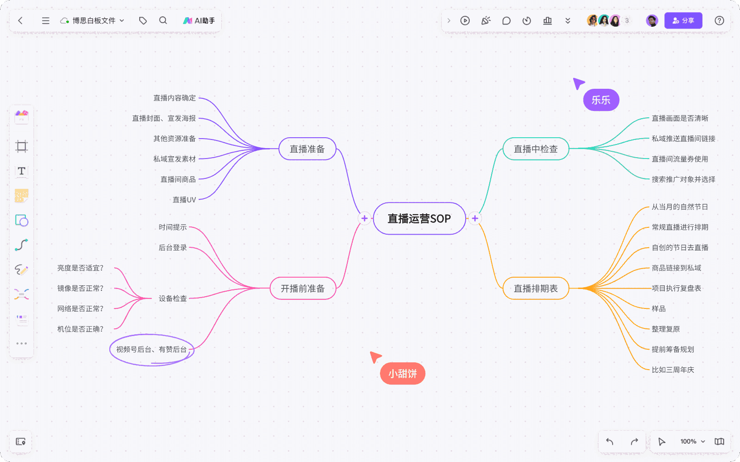Open the hamburger menu at top left
The width and height of the screenshot is (740, 462).
click(44, 20)
